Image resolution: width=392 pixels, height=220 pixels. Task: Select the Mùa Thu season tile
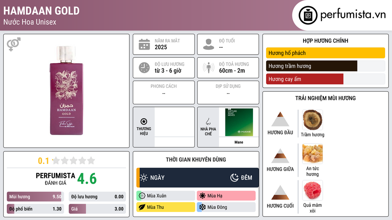(x=166, y=207)
